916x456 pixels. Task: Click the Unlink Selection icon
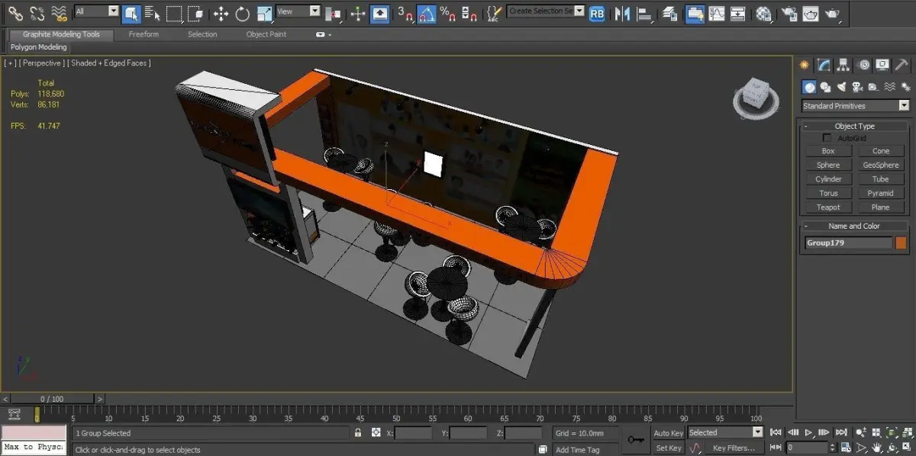coord(37,13)
